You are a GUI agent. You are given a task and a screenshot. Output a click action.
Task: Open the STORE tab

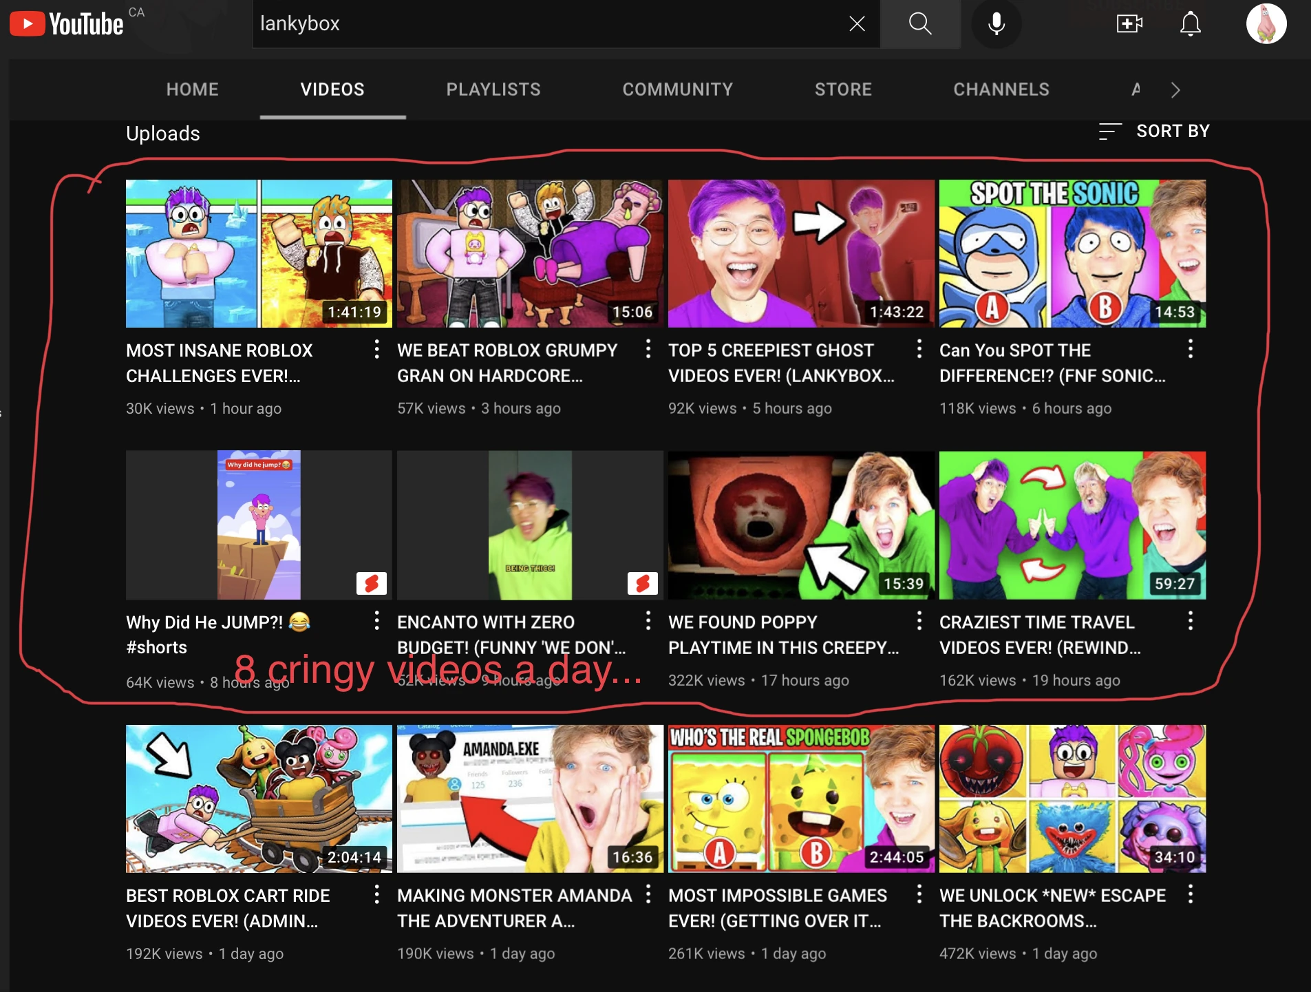[844, 89]
